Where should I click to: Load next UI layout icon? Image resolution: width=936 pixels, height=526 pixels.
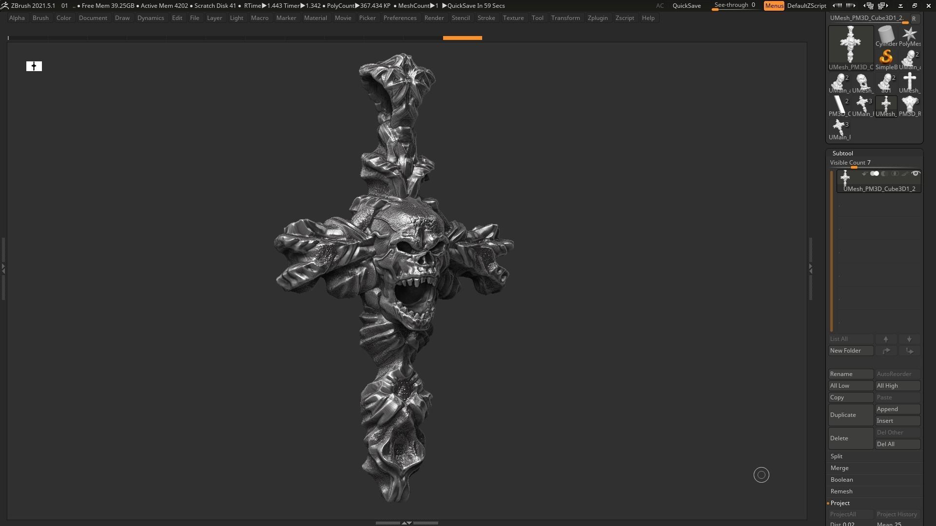coord(883,6)
